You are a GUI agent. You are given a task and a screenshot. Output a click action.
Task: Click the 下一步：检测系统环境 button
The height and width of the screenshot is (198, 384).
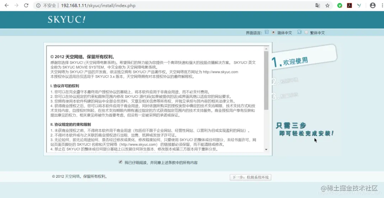click(x=250, y=177)
